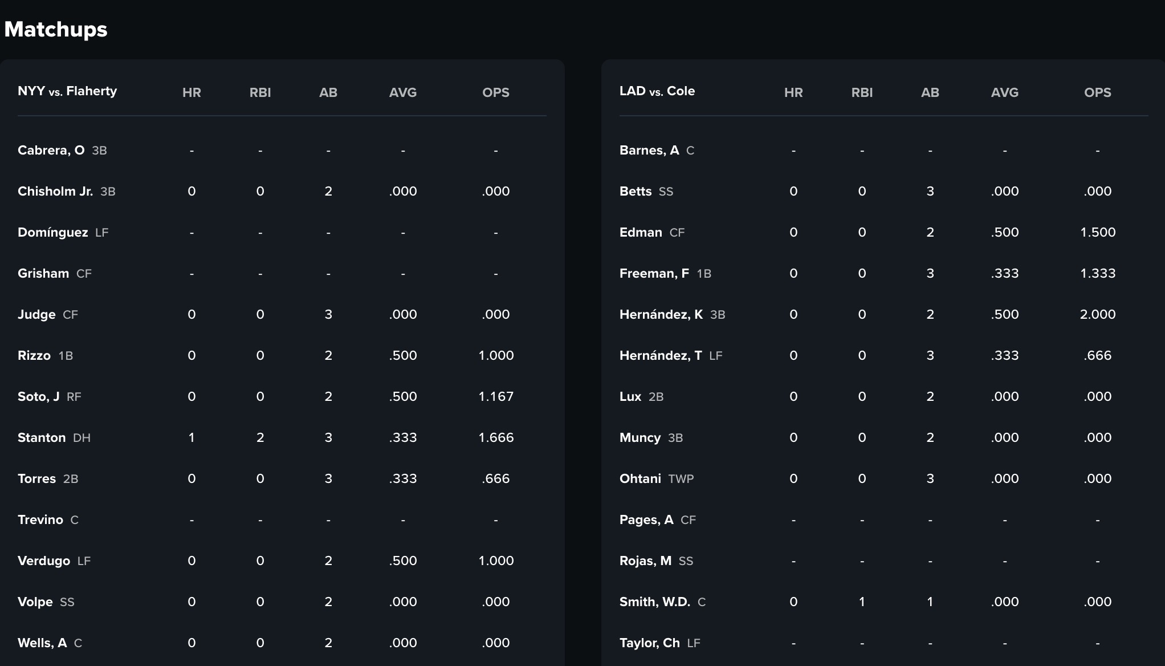Open Trevino player link
The image size is (1165, 666).
tap(40, 519)
